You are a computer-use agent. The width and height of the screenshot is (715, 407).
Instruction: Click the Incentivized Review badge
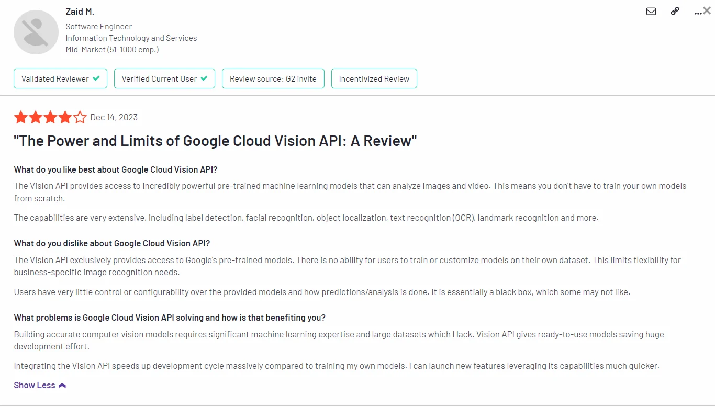tap(374, 78)
